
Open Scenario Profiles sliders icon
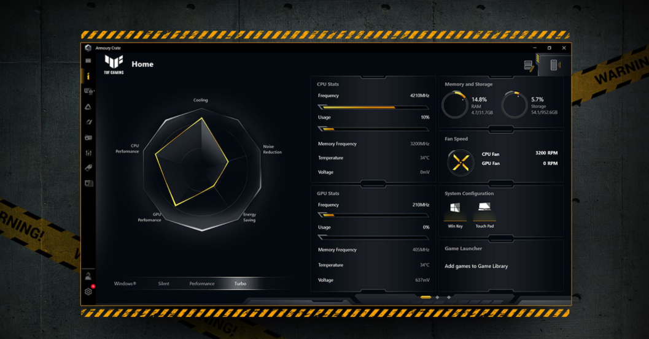(88, 153)
